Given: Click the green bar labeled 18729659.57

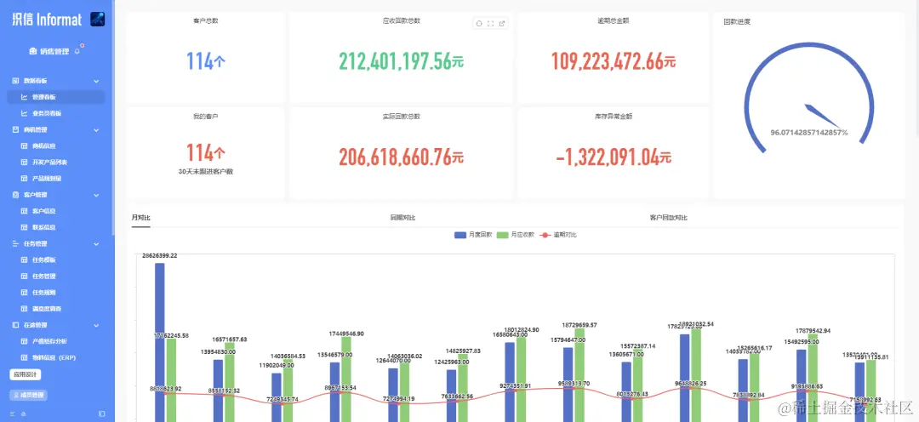Looking at the screenshot, I should [x=579, y=375].
